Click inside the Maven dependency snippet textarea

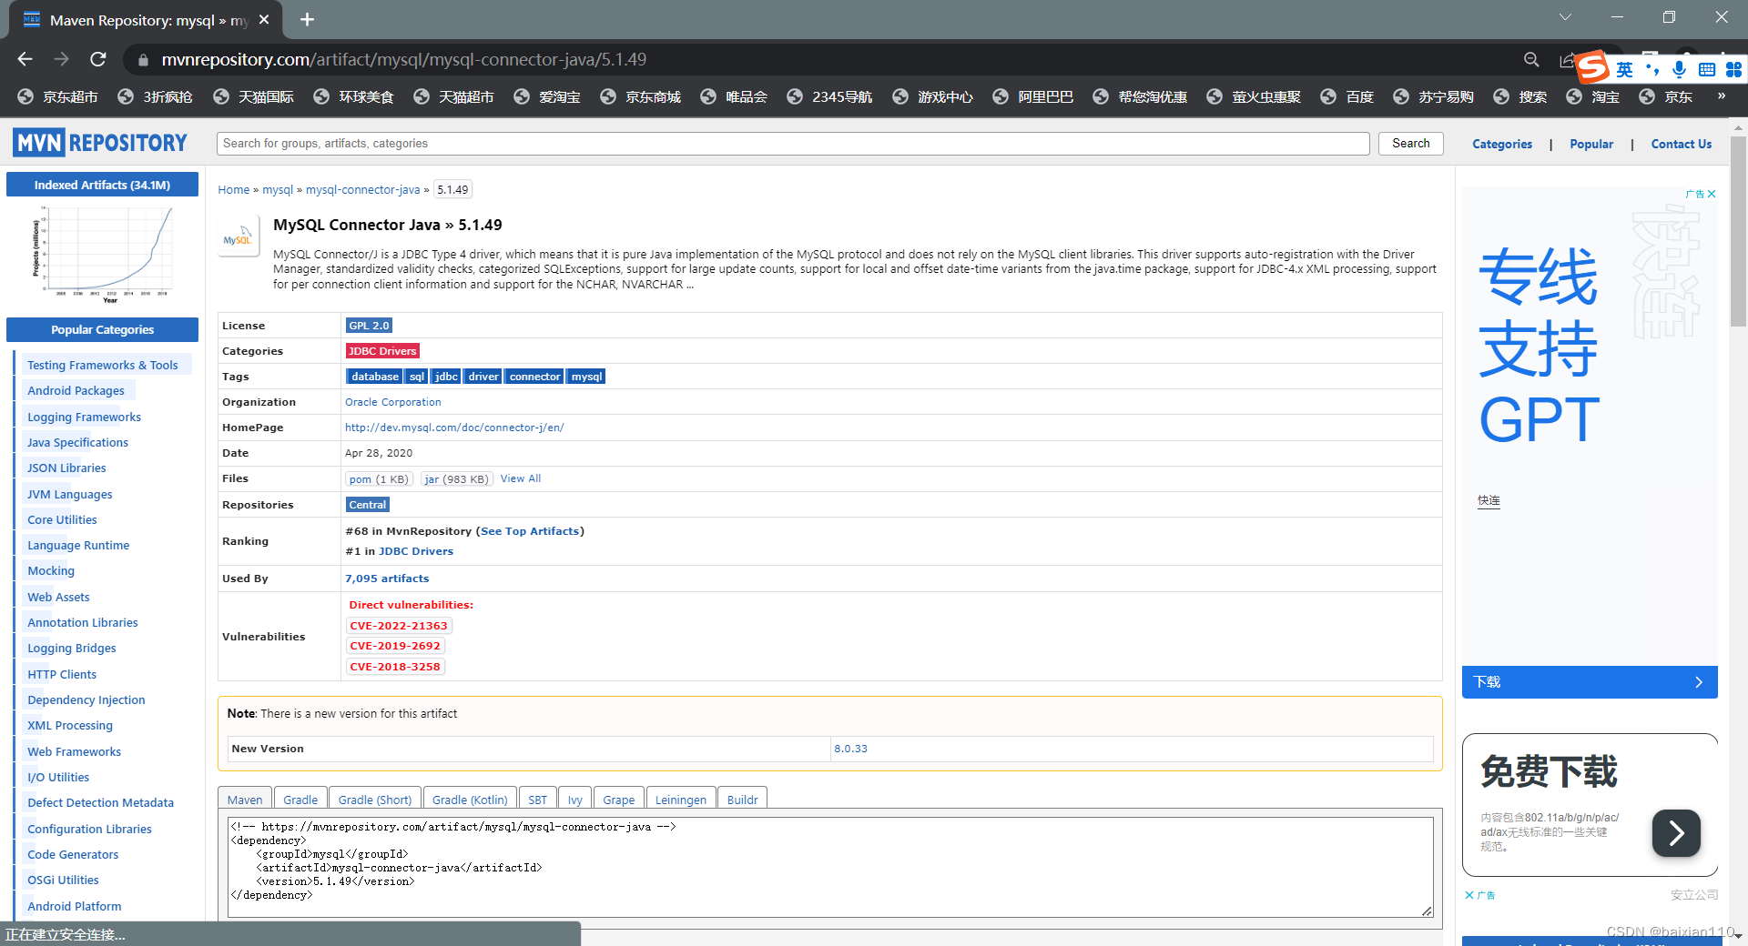pos(830,867)
